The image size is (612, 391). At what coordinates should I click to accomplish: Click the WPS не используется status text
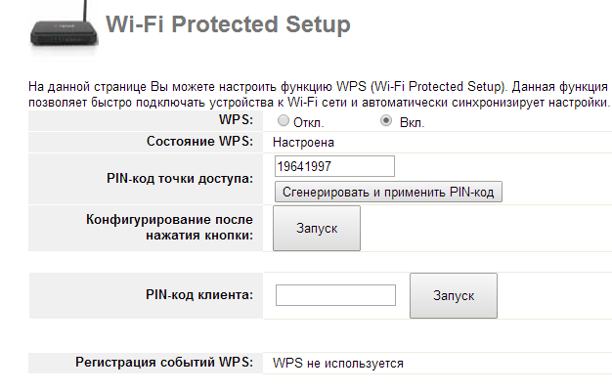point(338,364)
